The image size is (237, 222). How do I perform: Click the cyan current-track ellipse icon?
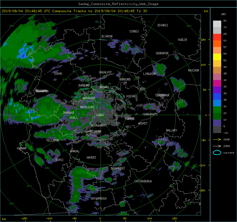[x=217, y=153]
